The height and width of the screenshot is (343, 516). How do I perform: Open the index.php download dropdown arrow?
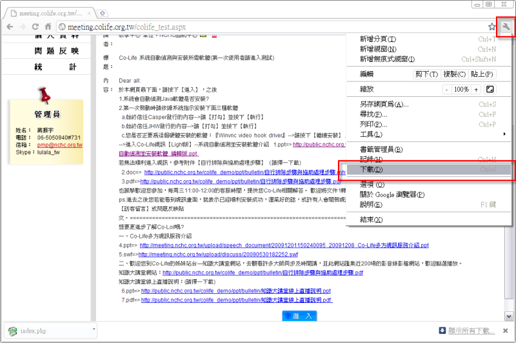(94, 329)
